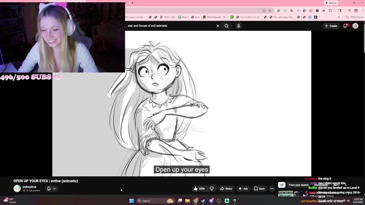365x205 pixels.
Task: Open the Chrome profile avatar
Action: [356, 11]
